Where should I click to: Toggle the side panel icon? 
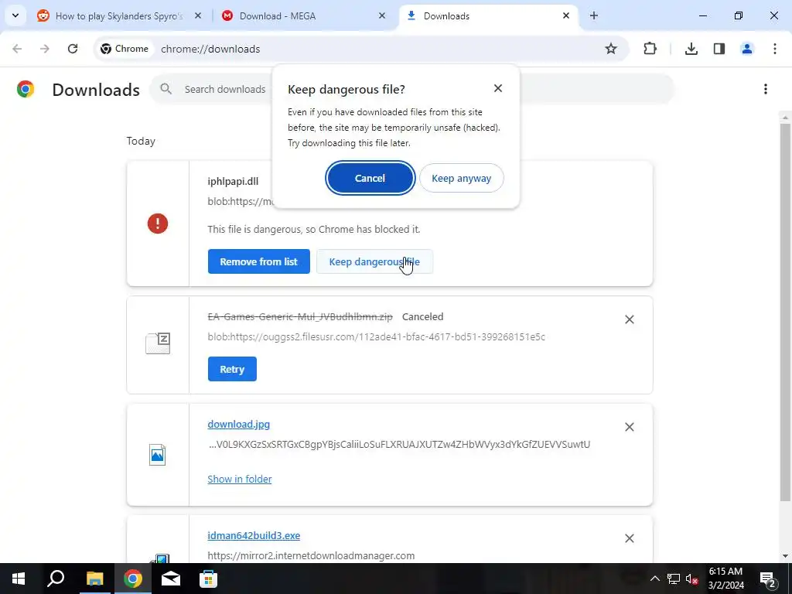click(719, 49)
